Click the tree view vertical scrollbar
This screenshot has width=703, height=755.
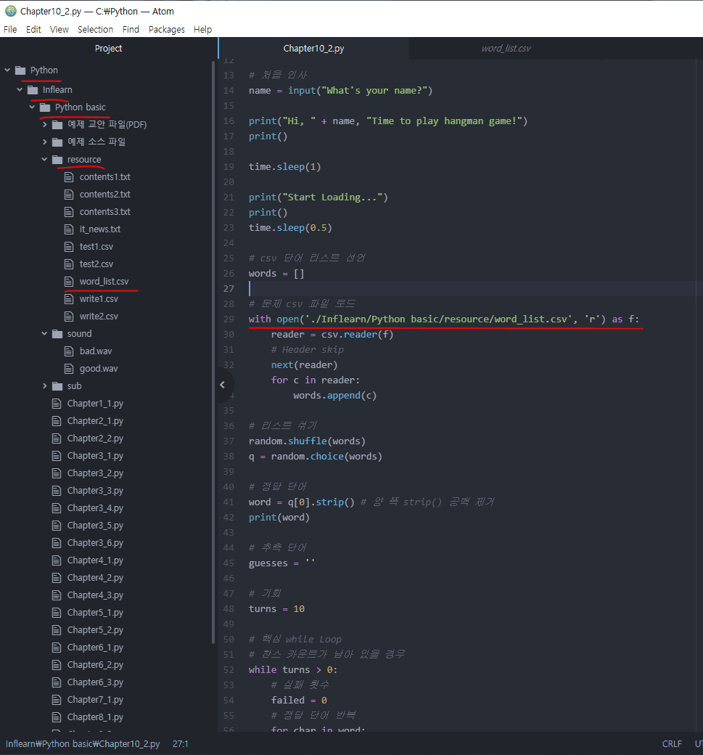click(213, 351)
